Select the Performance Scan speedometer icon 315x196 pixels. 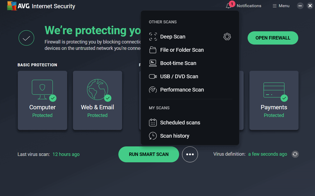153,90
